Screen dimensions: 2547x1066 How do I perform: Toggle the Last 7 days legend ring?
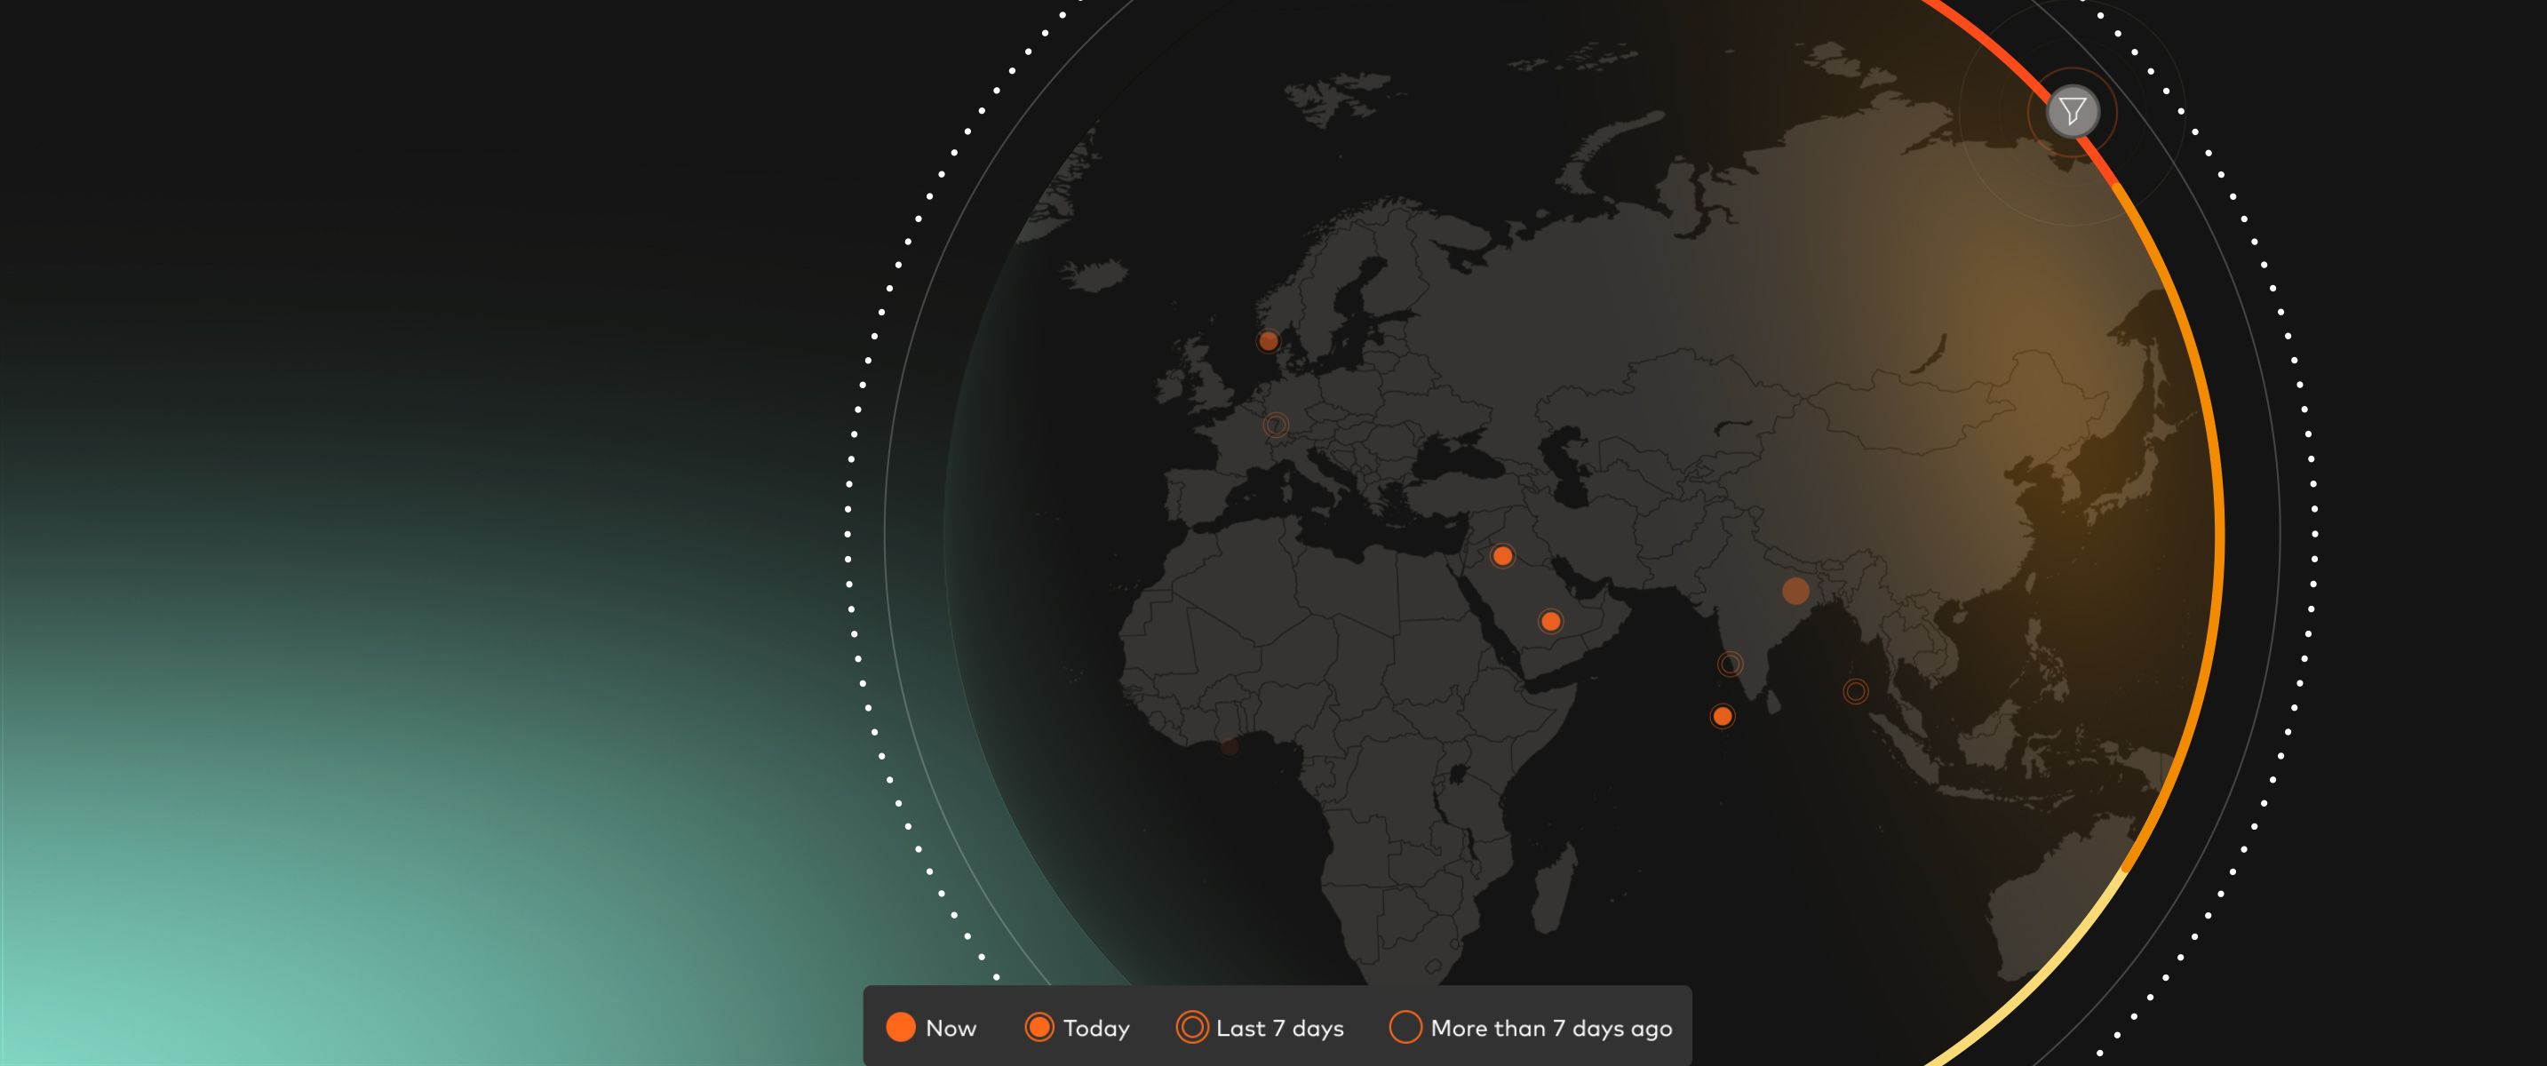(x=1191, y=1028)
